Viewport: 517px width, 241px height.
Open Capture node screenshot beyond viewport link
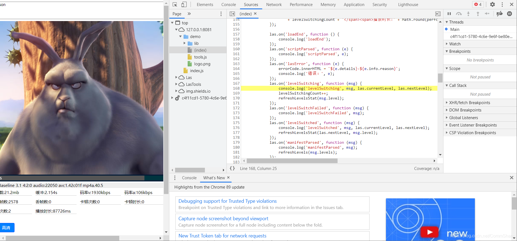[x=223, y=219]
